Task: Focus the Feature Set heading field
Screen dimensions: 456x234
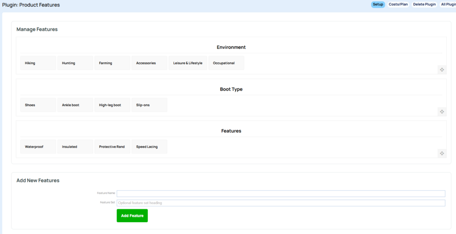Action: pyautogui.click(x=281, y=203)
